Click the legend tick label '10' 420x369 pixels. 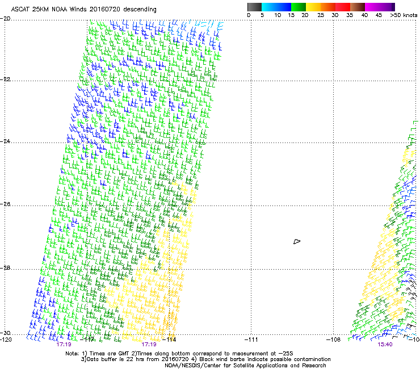coord(278,15)
